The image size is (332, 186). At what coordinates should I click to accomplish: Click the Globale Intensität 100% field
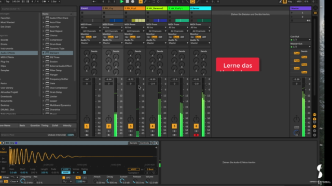(71, 135)
